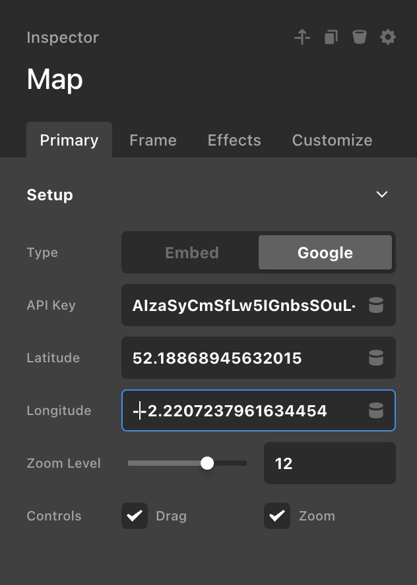Click the insert element icon in Inspector header
This screenshot has width=417, height=585.
click(x=302, y=37)
